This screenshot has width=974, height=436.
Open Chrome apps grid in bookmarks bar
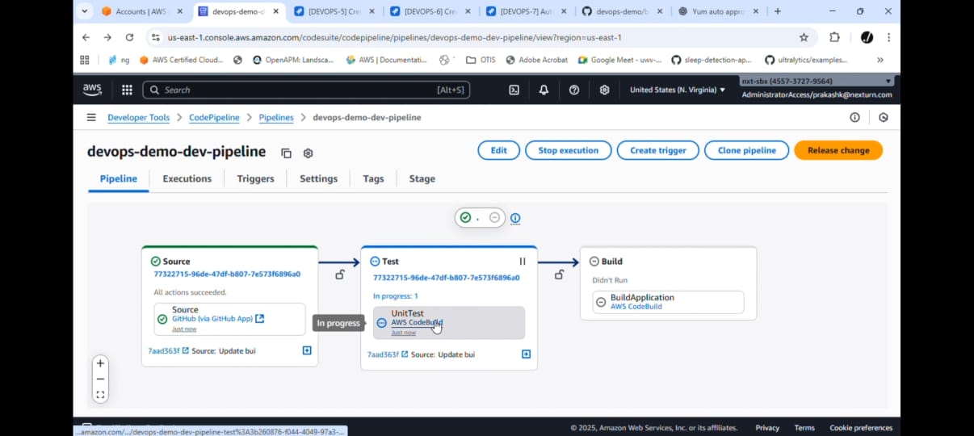(84, 60)
